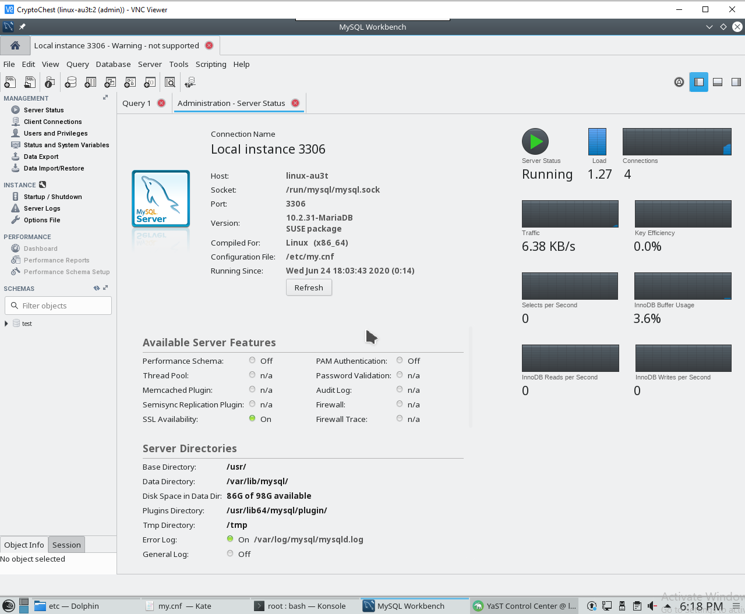Screen dimensions: 745x614
Task: Open the Help menu
Action: coord(241,64)
